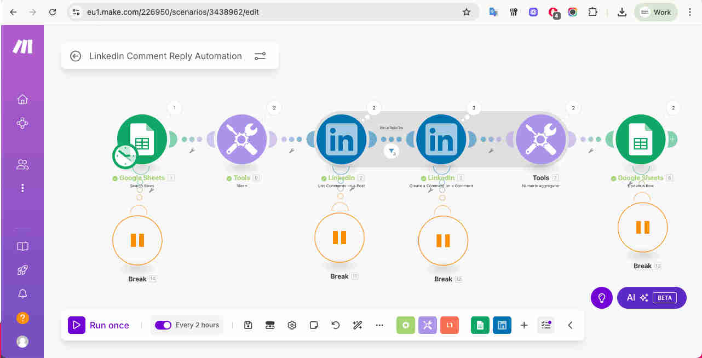This screenshot has height=358, width=702.
Task: Select the LinkedIn Create a Comment module
Action: point(441,139)
